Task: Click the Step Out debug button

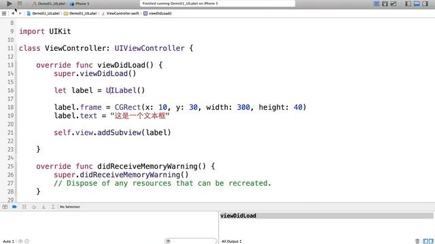Action: click(53, 207)
